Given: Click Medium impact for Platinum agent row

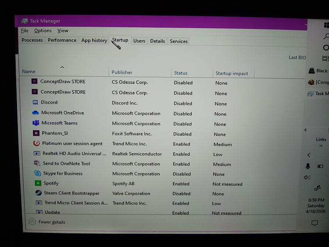Looking at the screenshot, I should (x=222, y=145).
